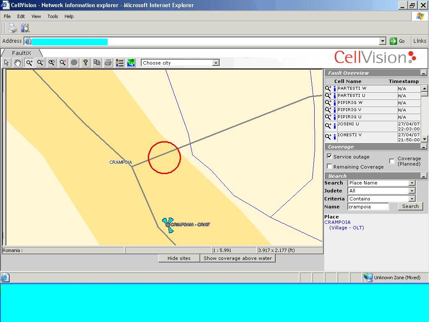Enable the Remaining Coverage checkbox

[329, 166]
